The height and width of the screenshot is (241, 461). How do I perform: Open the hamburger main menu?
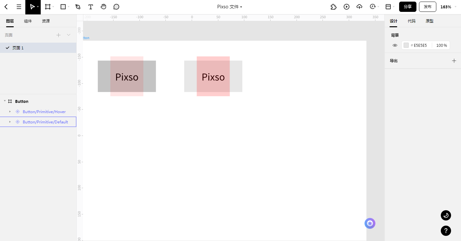(x=19, y=7)
